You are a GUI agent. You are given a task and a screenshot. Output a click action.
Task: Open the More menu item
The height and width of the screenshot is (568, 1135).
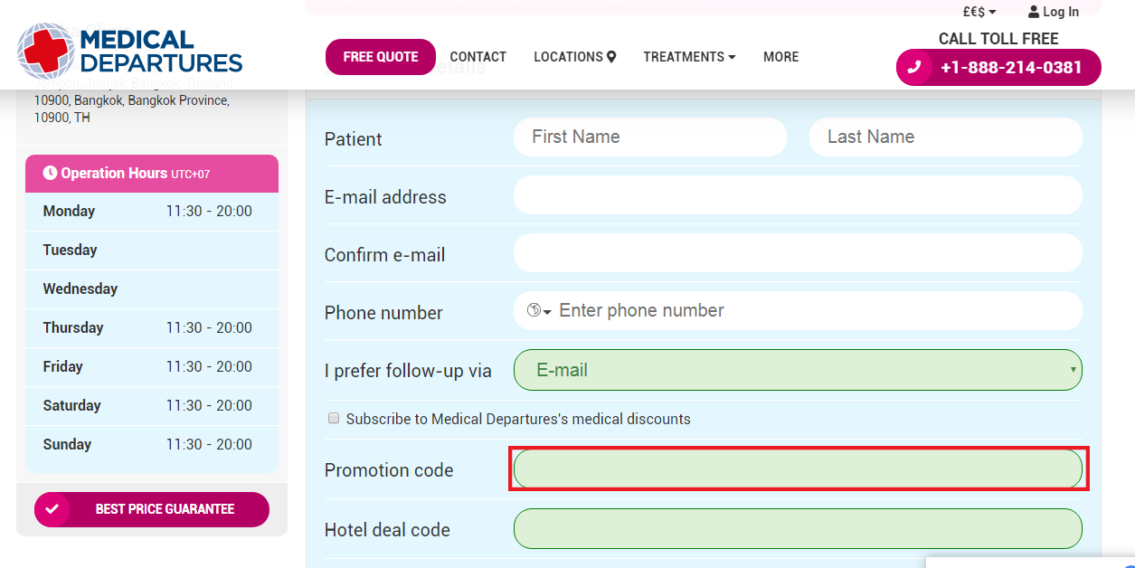[780, 57]
